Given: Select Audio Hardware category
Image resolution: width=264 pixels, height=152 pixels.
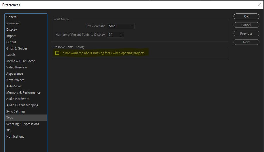Looking at the screenshot, I should coord(26,99).
